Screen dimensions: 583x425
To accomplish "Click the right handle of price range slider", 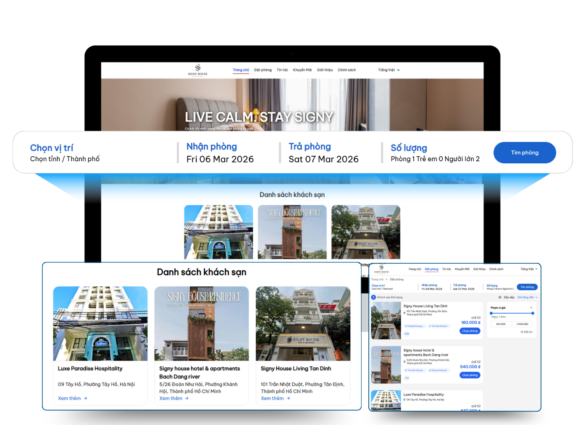I will tap(533, 313).
